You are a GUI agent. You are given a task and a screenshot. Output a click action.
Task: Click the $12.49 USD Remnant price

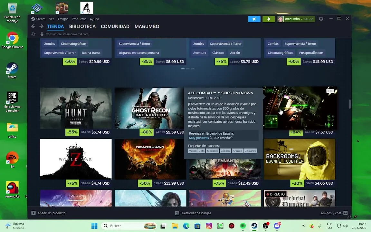point(248,183)
